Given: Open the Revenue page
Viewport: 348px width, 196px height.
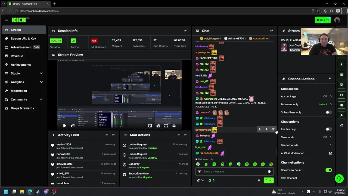Looking at the screenshot, I should [x=24, y=56].
